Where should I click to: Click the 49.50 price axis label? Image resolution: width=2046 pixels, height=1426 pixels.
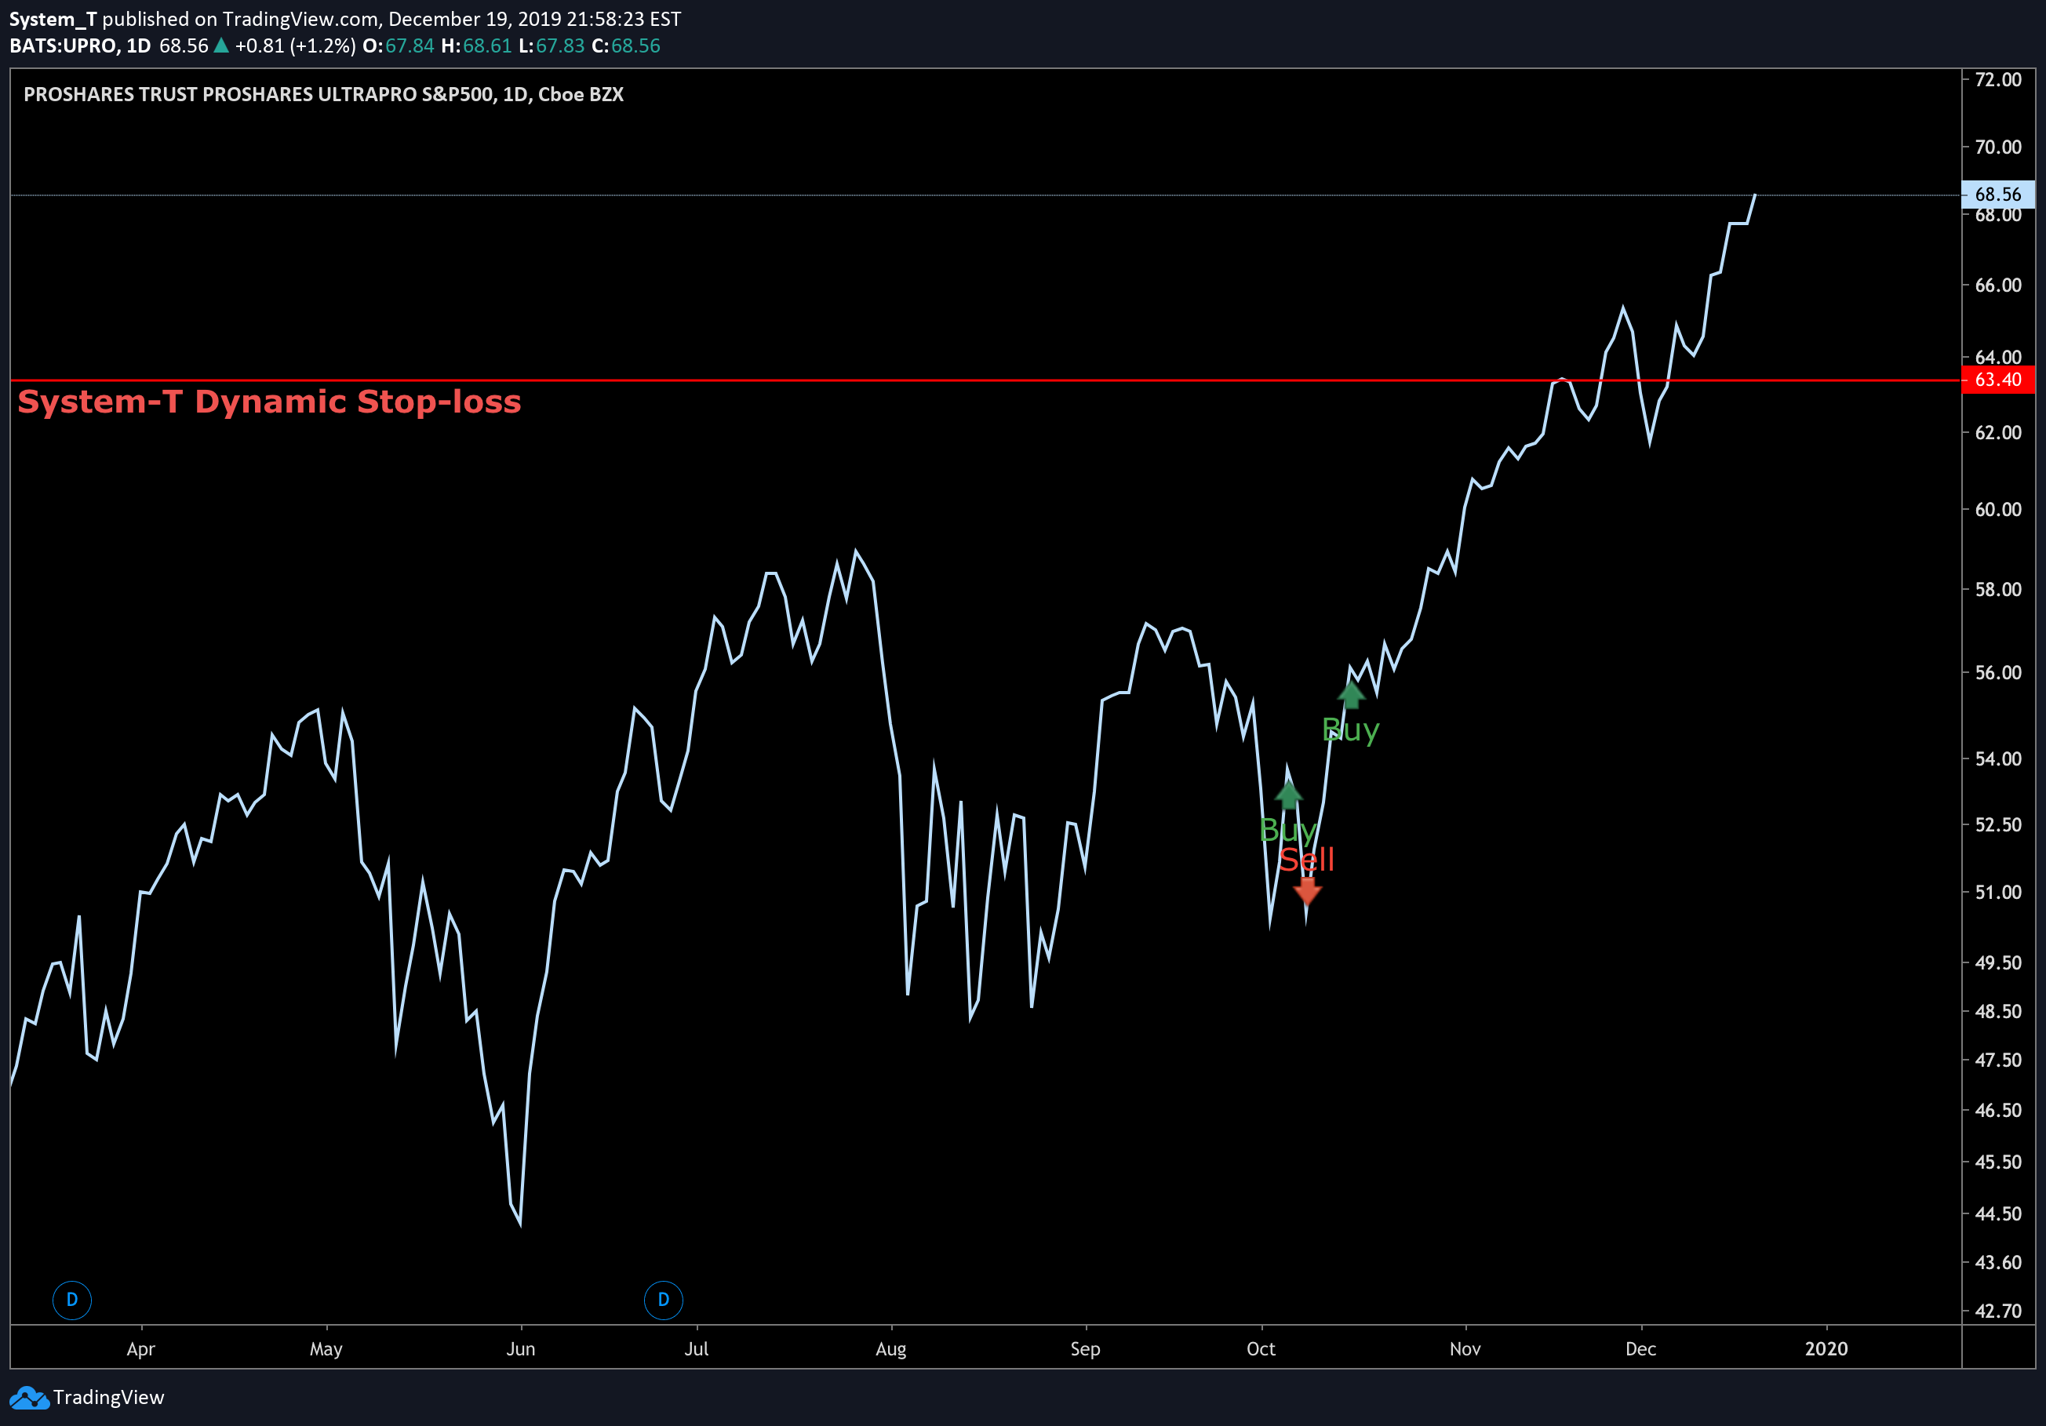(1998, 963)
